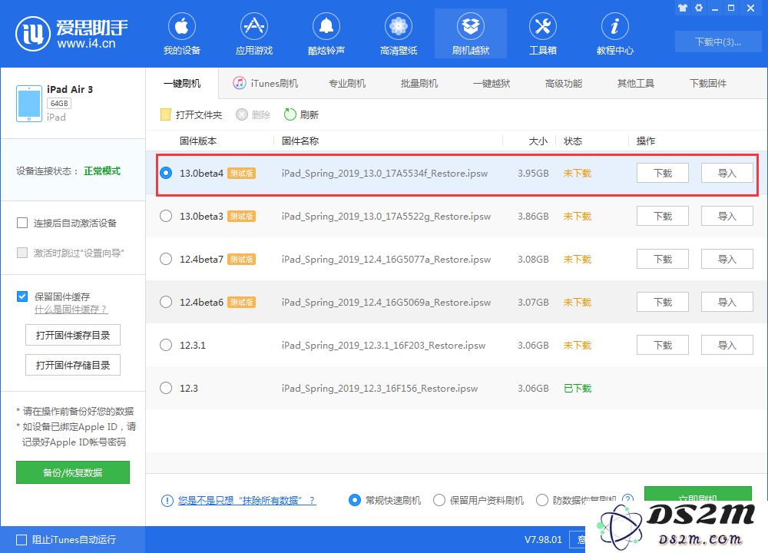The image size is (768, 553).
Task: Click 固件名称 column header
Action: coord(300,141)
